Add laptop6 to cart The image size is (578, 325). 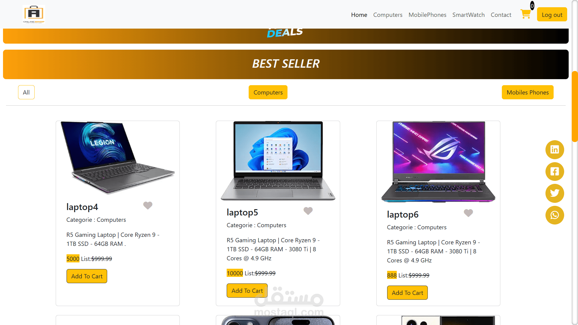point(407,293)
